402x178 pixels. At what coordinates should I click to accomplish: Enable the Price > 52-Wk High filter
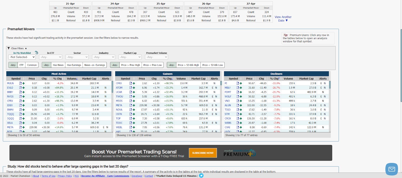coord(188,65)
